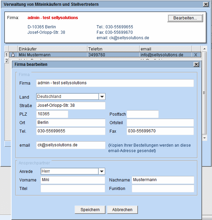Image resolution: width=212 pixels, height=220 pixels.
Task: Focus the Straße input field
Action: (71, 106)
